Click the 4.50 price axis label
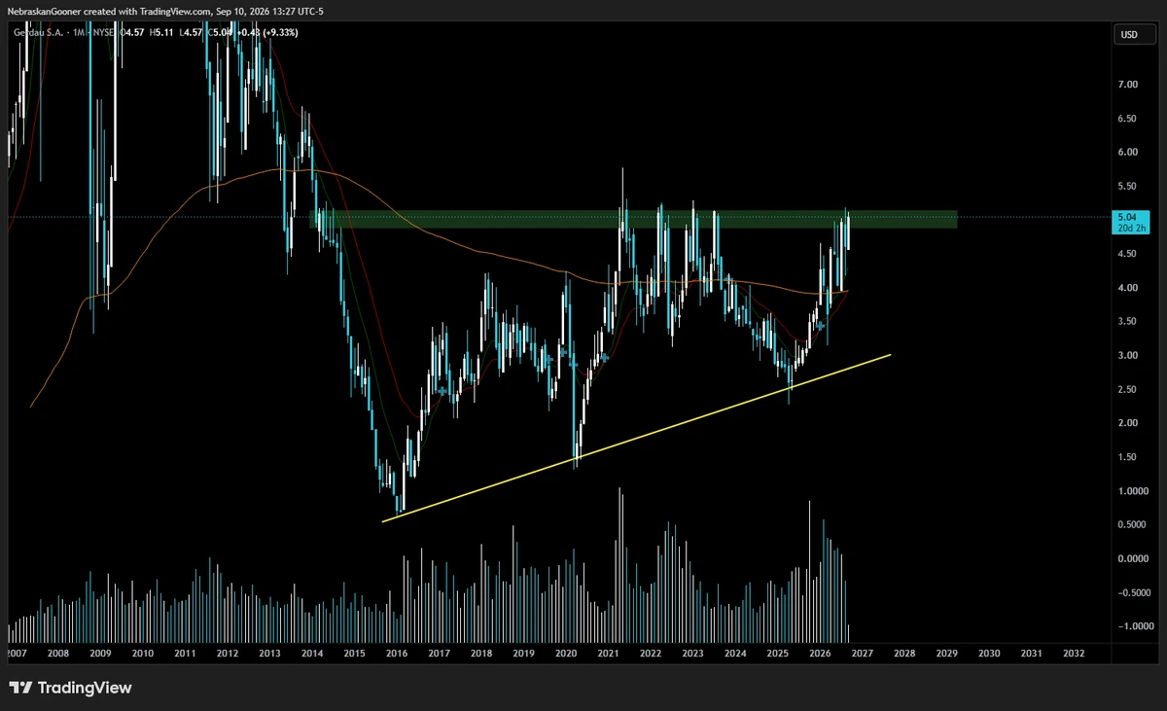 click(1128, 254)
